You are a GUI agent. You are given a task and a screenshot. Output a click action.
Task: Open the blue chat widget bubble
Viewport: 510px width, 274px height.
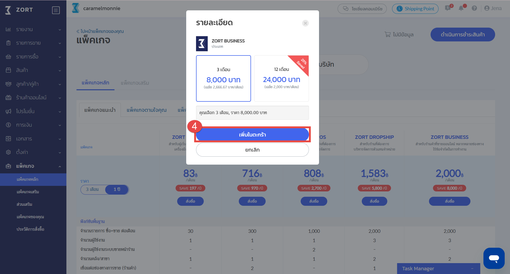click(494, 258)
